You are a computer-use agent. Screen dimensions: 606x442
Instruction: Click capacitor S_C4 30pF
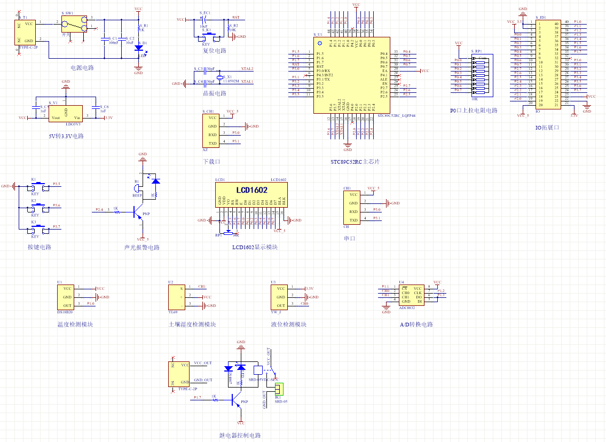click(x=205, y=83)
